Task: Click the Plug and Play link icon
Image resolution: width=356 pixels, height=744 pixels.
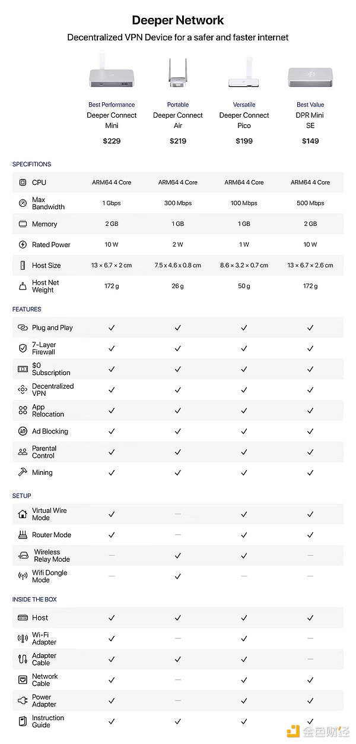Action: click(x=23, y=327)
